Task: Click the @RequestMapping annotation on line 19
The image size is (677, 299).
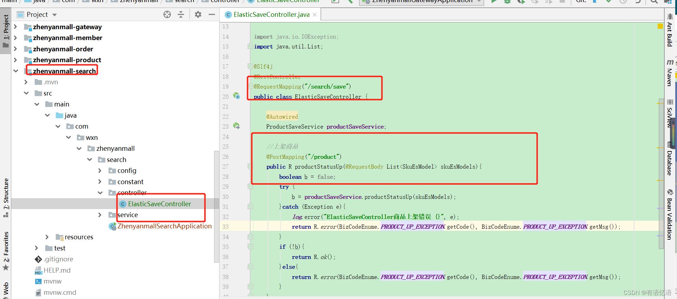Action: coord(278,86)
